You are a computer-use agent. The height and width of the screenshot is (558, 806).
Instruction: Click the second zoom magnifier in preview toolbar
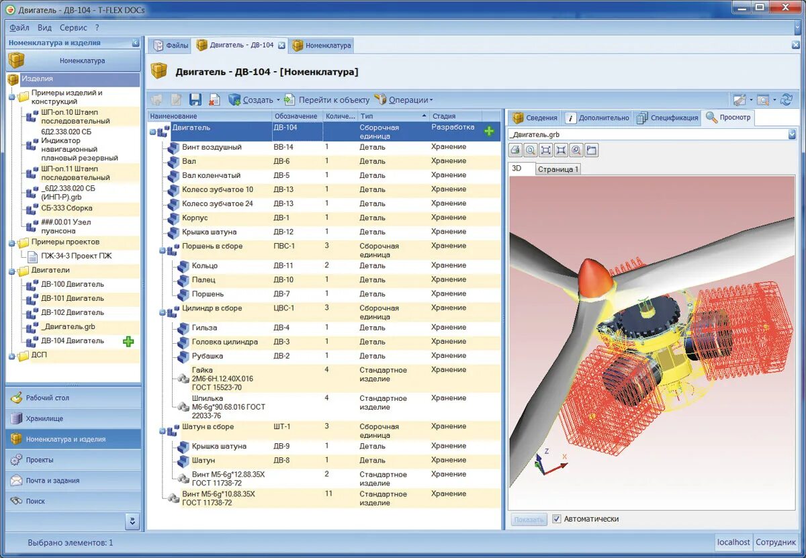(x=576, y=150)
